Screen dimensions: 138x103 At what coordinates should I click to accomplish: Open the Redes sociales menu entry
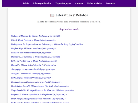pyautogui.click(x=95, y=3)
